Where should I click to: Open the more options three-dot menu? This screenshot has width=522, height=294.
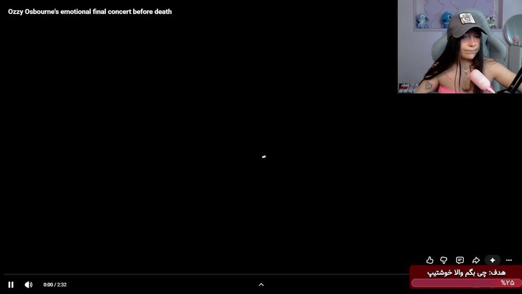pos(509,260)
